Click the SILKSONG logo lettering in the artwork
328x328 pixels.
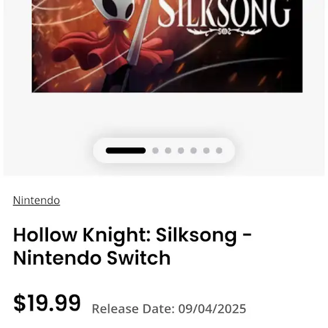(224, 13)
